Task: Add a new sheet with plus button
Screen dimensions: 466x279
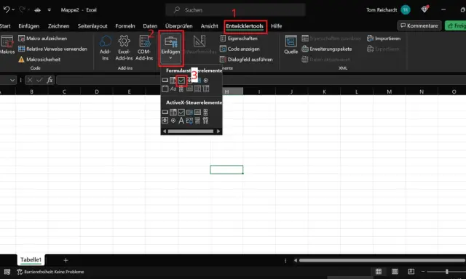Action: (x=66, y=260)
